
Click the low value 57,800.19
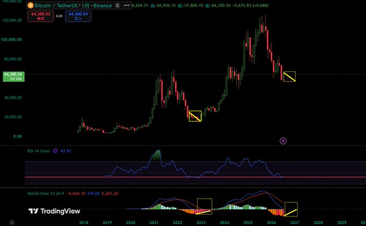point(193,5)
